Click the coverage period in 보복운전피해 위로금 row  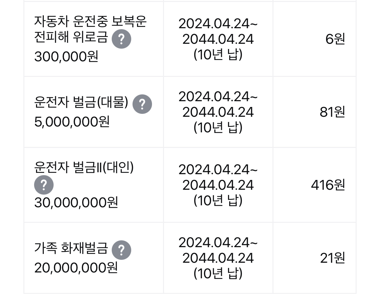coord(218,39)
